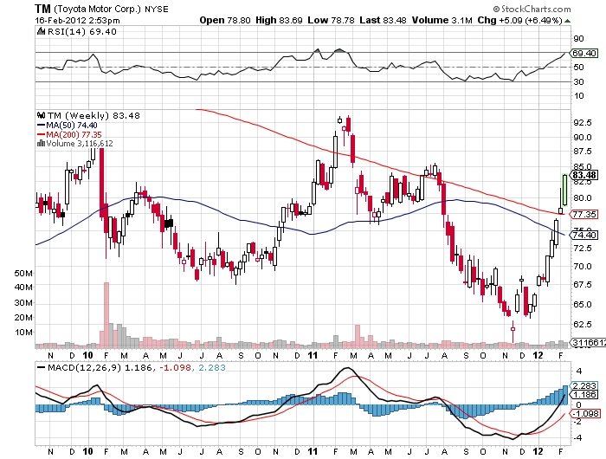Screen dimensions: 606x459
Task: Click the RSI(14) 69.40 indicator label
Action: pyautogui.click(x=82, y=31)
